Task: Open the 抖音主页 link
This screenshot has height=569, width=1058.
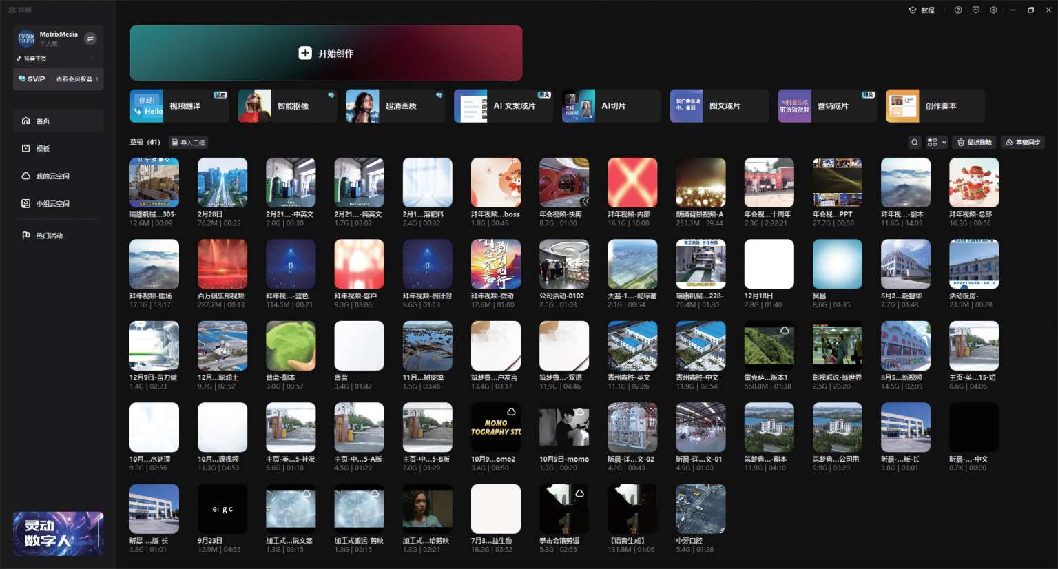Action: point(32,59)
